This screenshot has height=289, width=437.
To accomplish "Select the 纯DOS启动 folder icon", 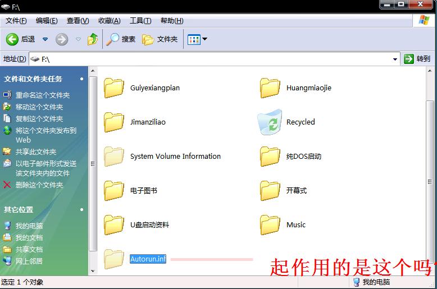I will [x=270, y=157].
